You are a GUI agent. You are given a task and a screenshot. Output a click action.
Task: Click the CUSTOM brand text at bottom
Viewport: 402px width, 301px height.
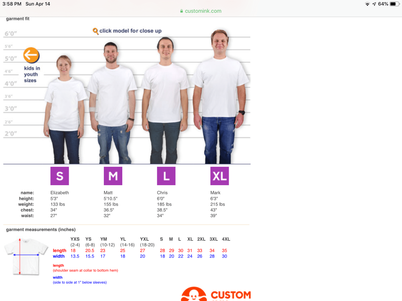tap(230, 295)
